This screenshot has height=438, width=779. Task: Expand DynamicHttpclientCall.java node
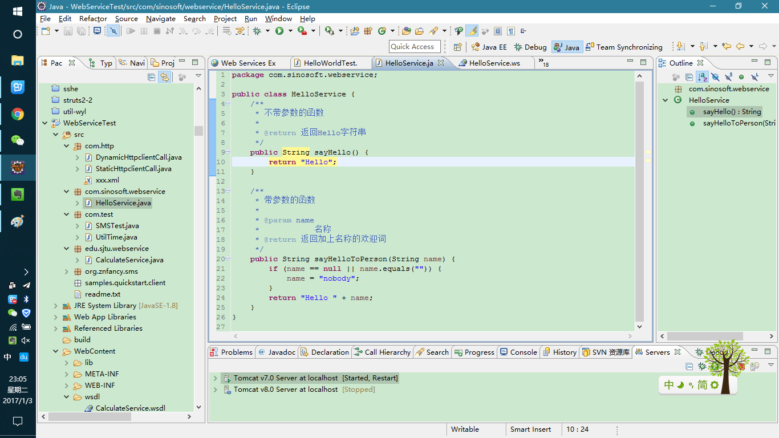(77, 157)
